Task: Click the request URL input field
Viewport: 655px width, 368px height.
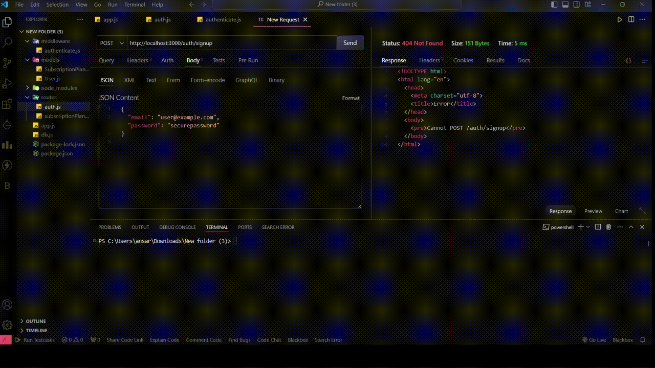Action: point(230,43)
